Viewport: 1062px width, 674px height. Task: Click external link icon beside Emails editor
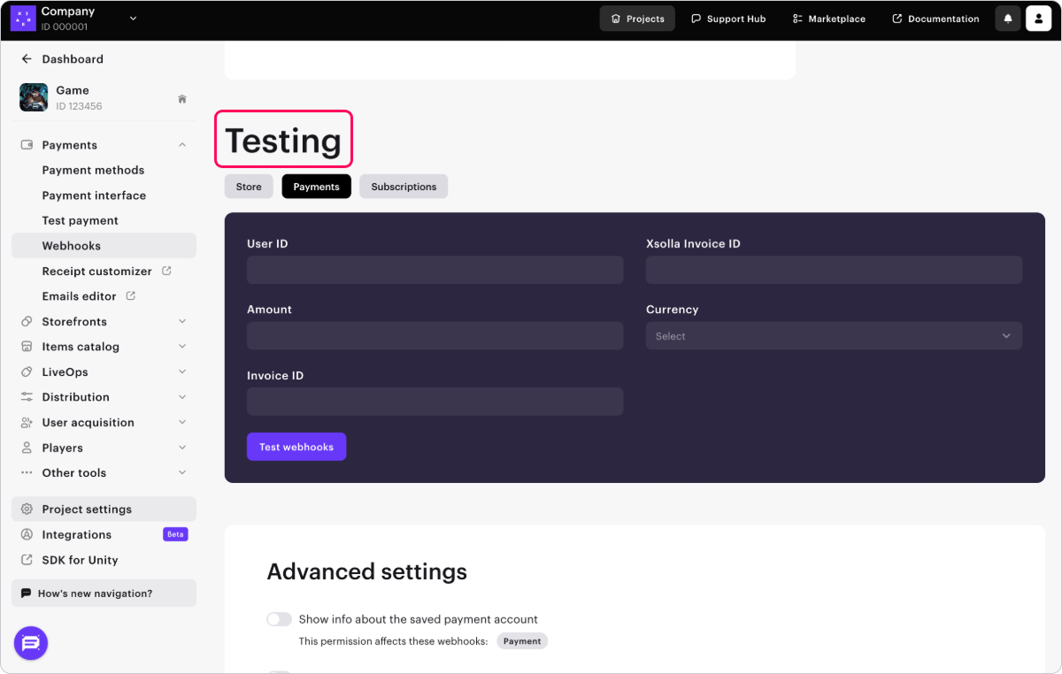131,295
